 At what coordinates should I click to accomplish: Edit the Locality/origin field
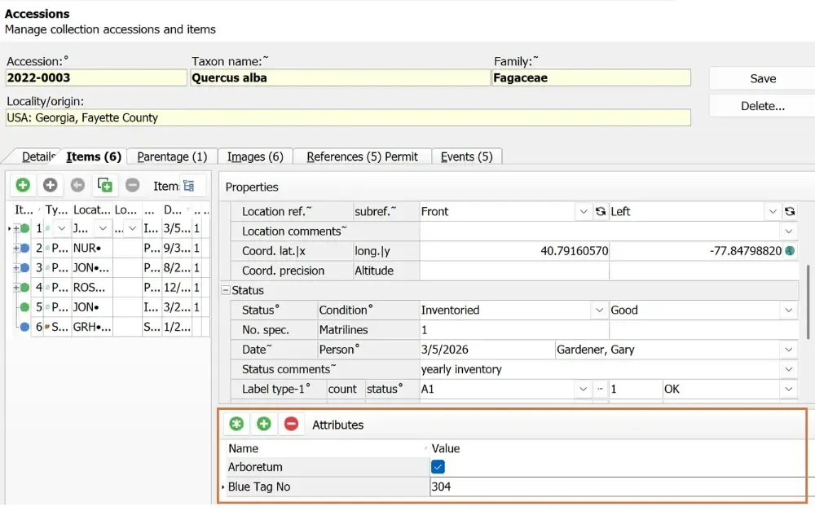348,117
